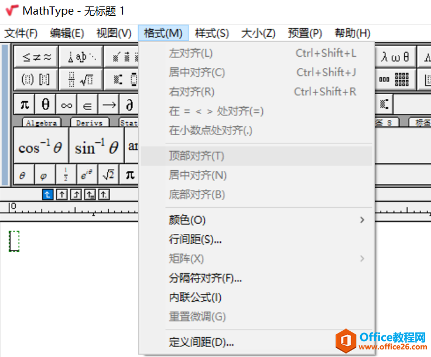The image size is (431, 357).
Task: Insert the e to the i-theta expression
Action: (x=87, y=174)
